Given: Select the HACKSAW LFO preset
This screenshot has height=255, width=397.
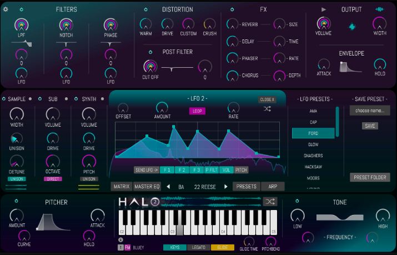Looking at the screenshot, I should (313, 167).
